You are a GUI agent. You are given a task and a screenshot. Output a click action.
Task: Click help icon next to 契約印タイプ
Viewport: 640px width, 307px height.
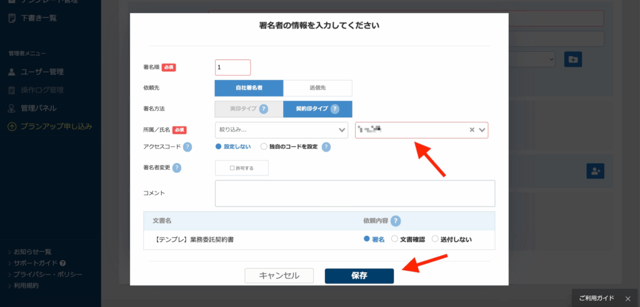click(x=335, y=109)
